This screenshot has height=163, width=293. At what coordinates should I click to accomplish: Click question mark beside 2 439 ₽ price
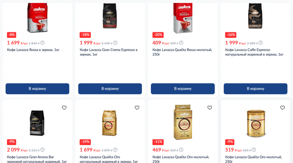point(115,43)
